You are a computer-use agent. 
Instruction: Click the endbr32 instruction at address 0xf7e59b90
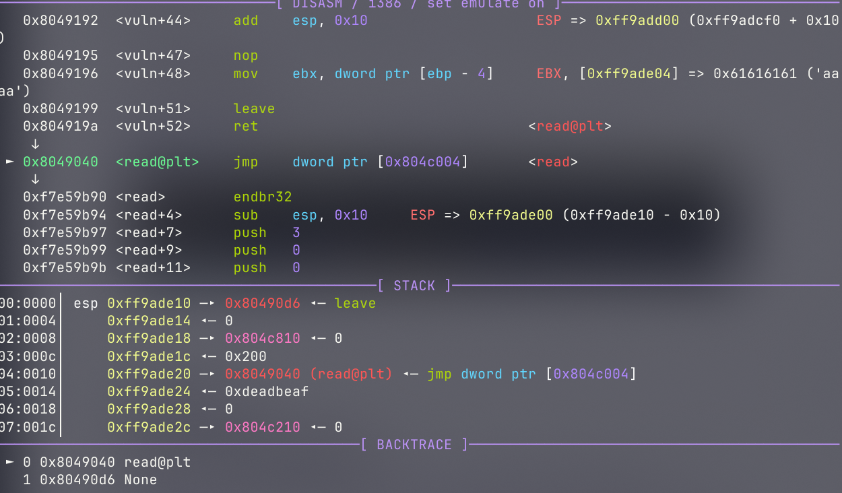pos(262,197)
